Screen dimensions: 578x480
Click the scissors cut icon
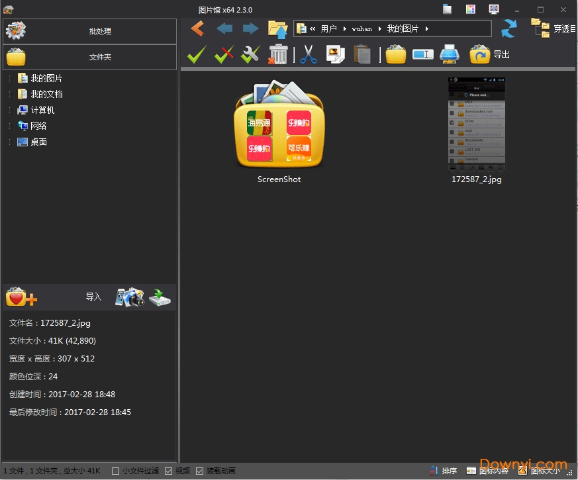point(308,54)
